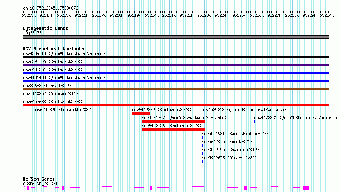Image resolution: width=340 pixels, height=192 pixels.
Task: Select the RefSeq Genes track title
Action: coord(39,179)
